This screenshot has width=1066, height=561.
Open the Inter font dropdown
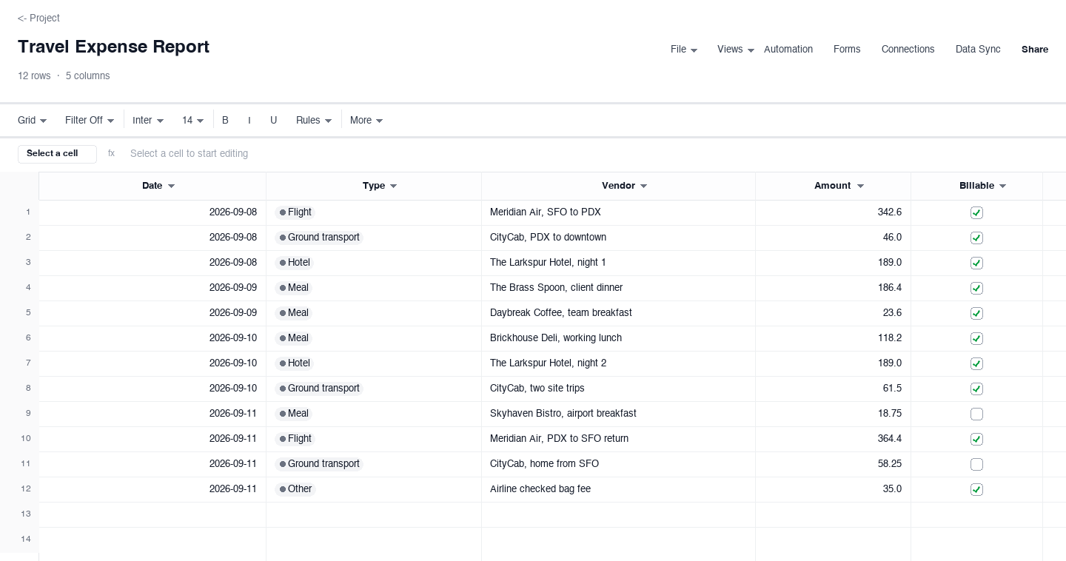pos(148,120)
